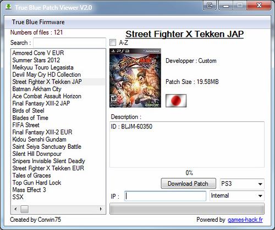
Task: Enable the A-Z sort checkbox
Action: 113,43
